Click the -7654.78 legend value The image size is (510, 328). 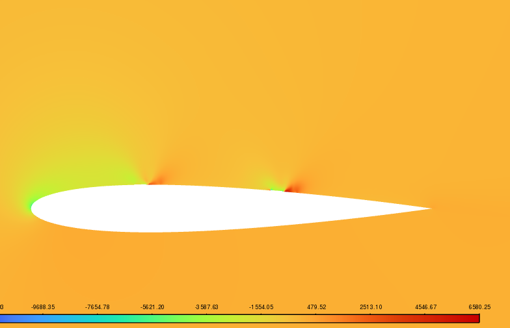pos(98,307)
